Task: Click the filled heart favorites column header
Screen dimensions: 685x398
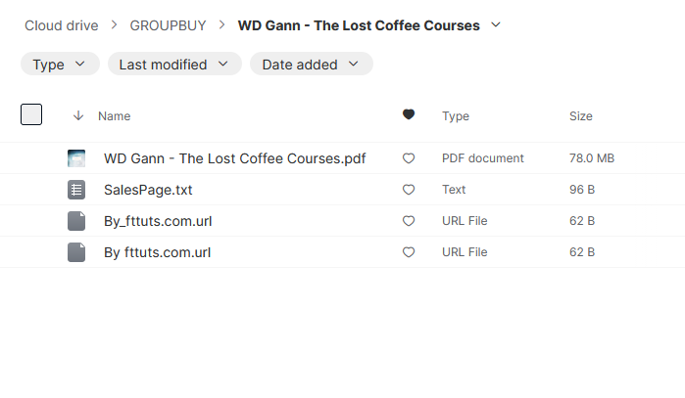Action: 409,114
